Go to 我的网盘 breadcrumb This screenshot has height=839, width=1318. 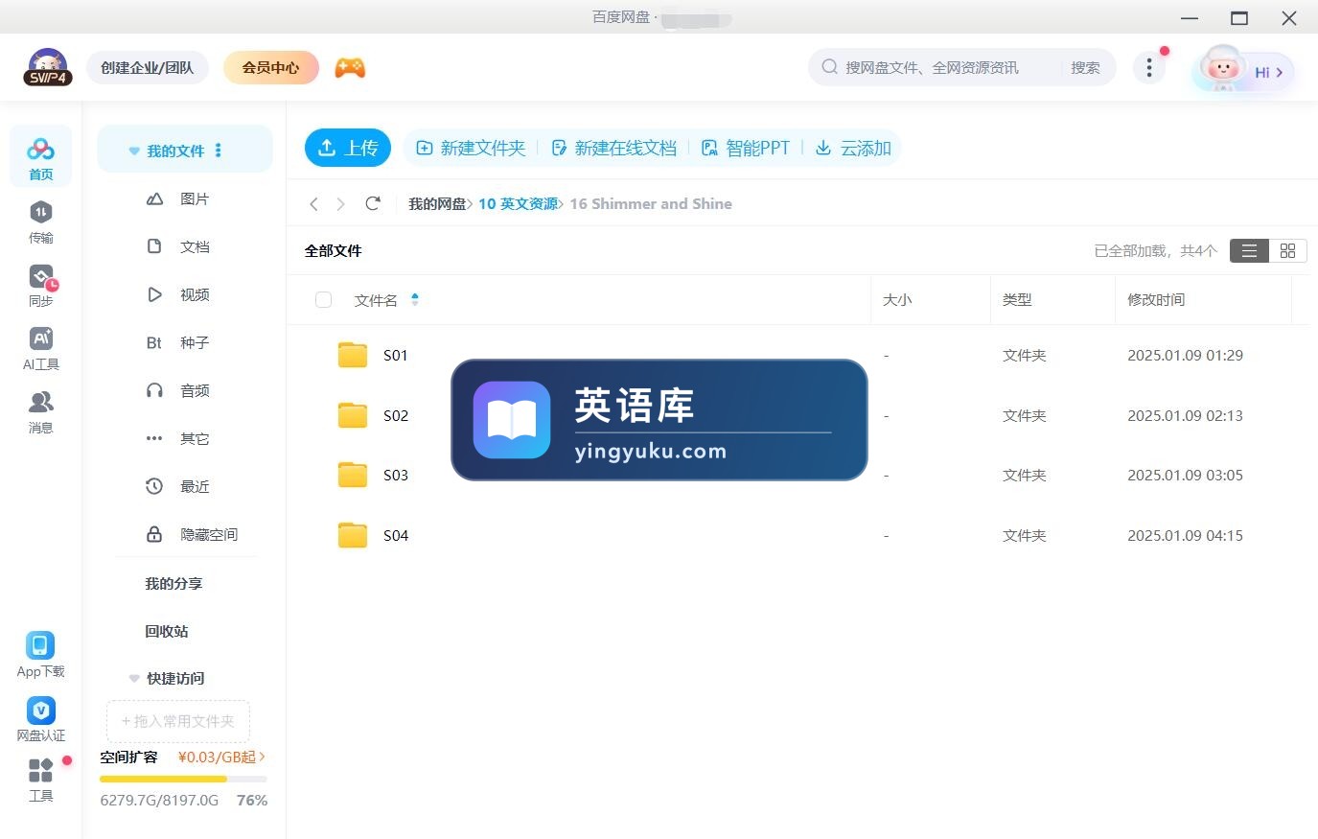click(437, 203)
